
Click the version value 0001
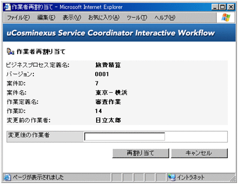coord(102,74)
